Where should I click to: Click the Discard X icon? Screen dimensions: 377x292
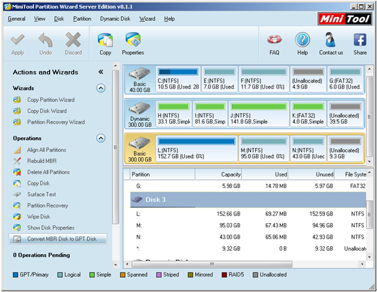tap(73, 40)
